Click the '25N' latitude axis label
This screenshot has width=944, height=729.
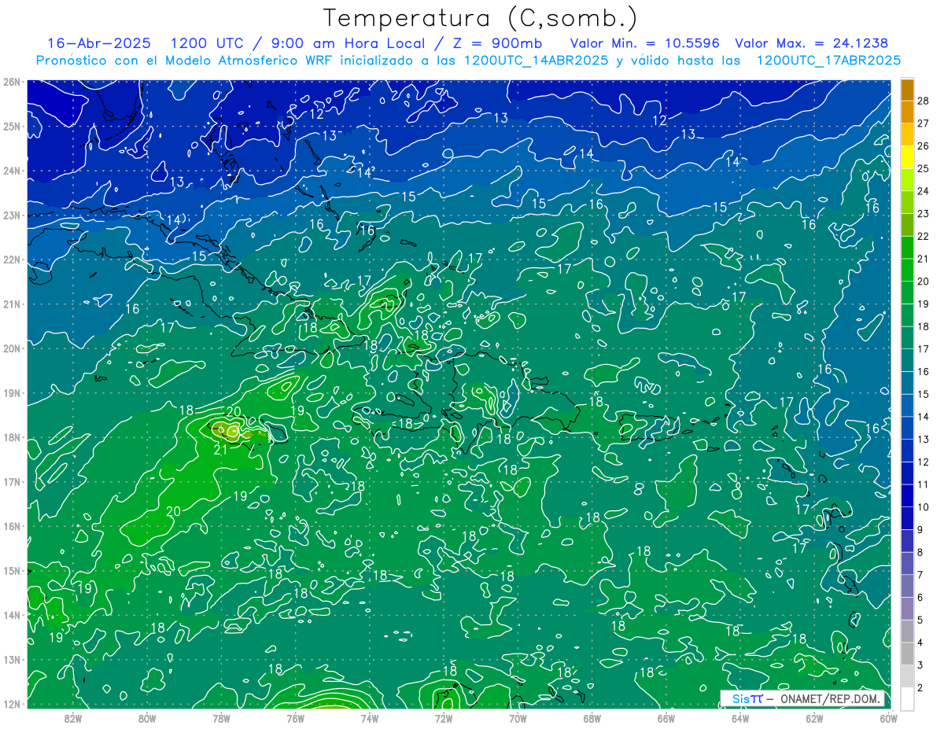(x=11, y=127)
